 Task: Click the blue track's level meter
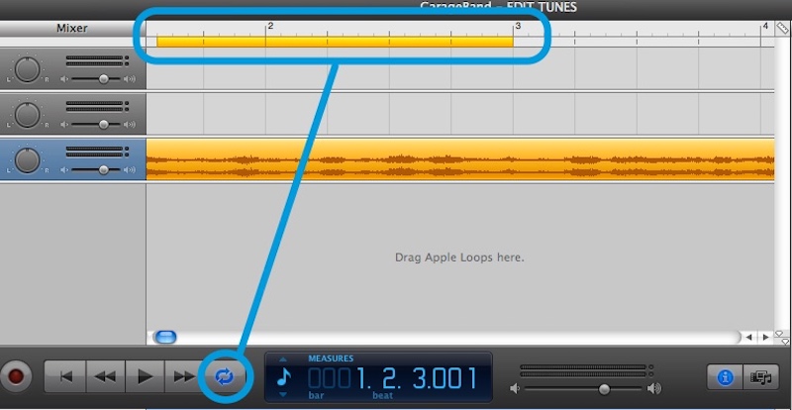tap(97, 152)
